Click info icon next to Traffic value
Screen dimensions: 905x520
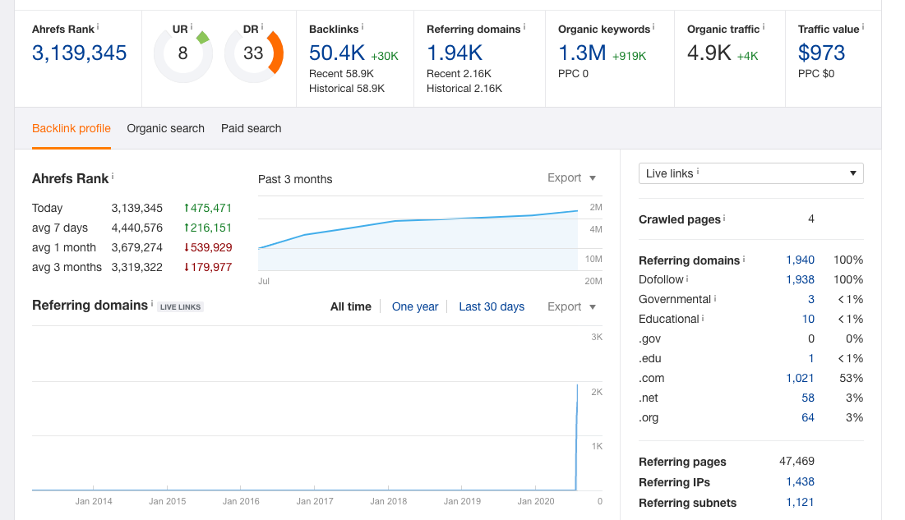[863, 26]
